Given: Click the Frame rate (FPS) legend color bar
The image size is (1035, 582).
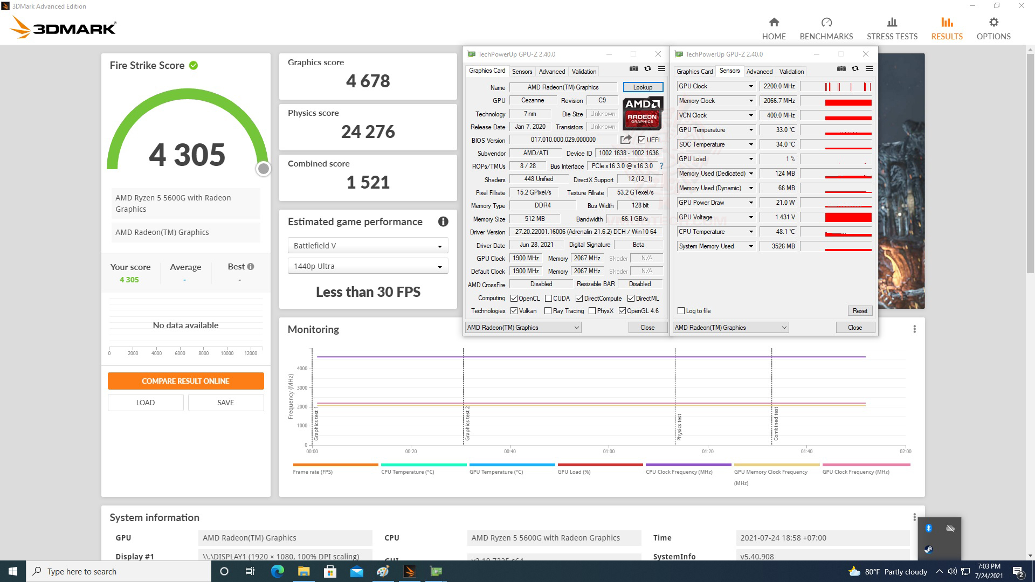Looking at the screenshot, I should click(335, 465).
